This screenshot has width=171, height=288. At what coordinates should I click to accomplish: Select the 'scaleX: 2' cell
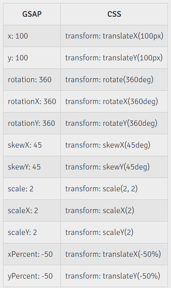pos(32,211)
